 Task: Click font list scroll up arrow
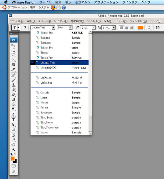click(90, 32)
